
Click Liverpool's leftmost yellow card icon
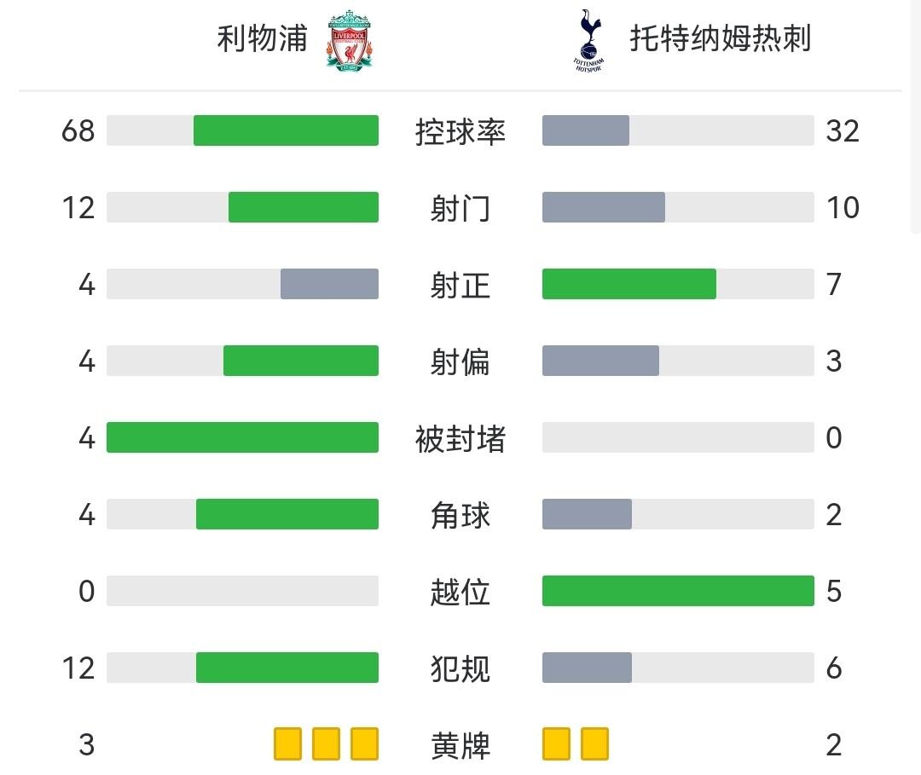pyautogui.click(x=287, y=744)
